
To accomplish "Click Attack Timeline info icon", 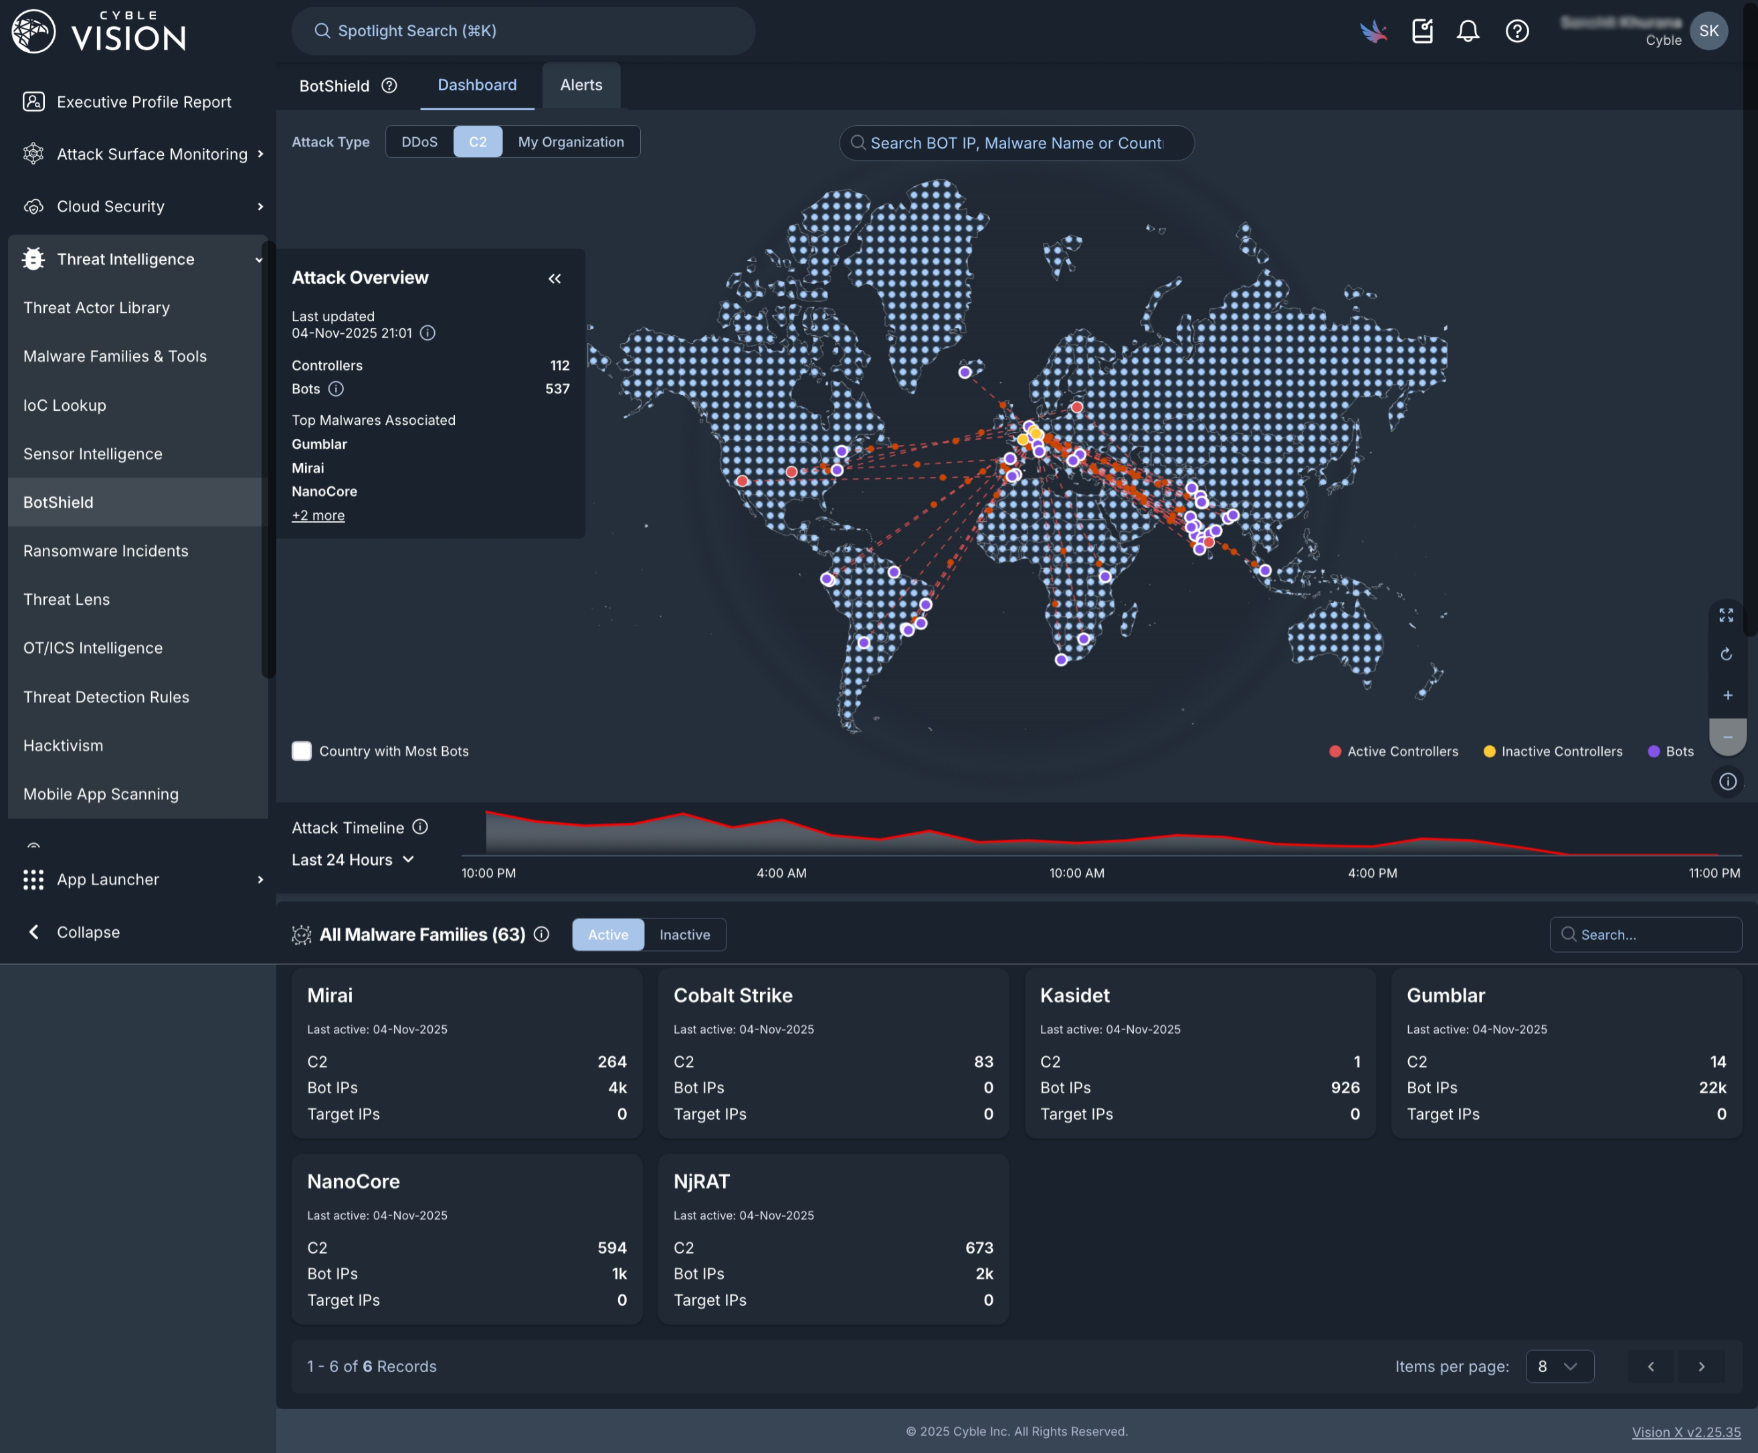I will 420,827.
